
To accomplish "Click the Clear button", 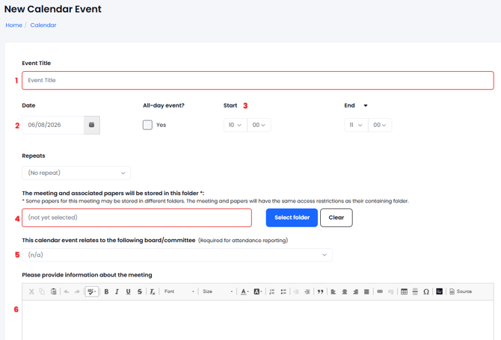I will [x=336, y=217].
